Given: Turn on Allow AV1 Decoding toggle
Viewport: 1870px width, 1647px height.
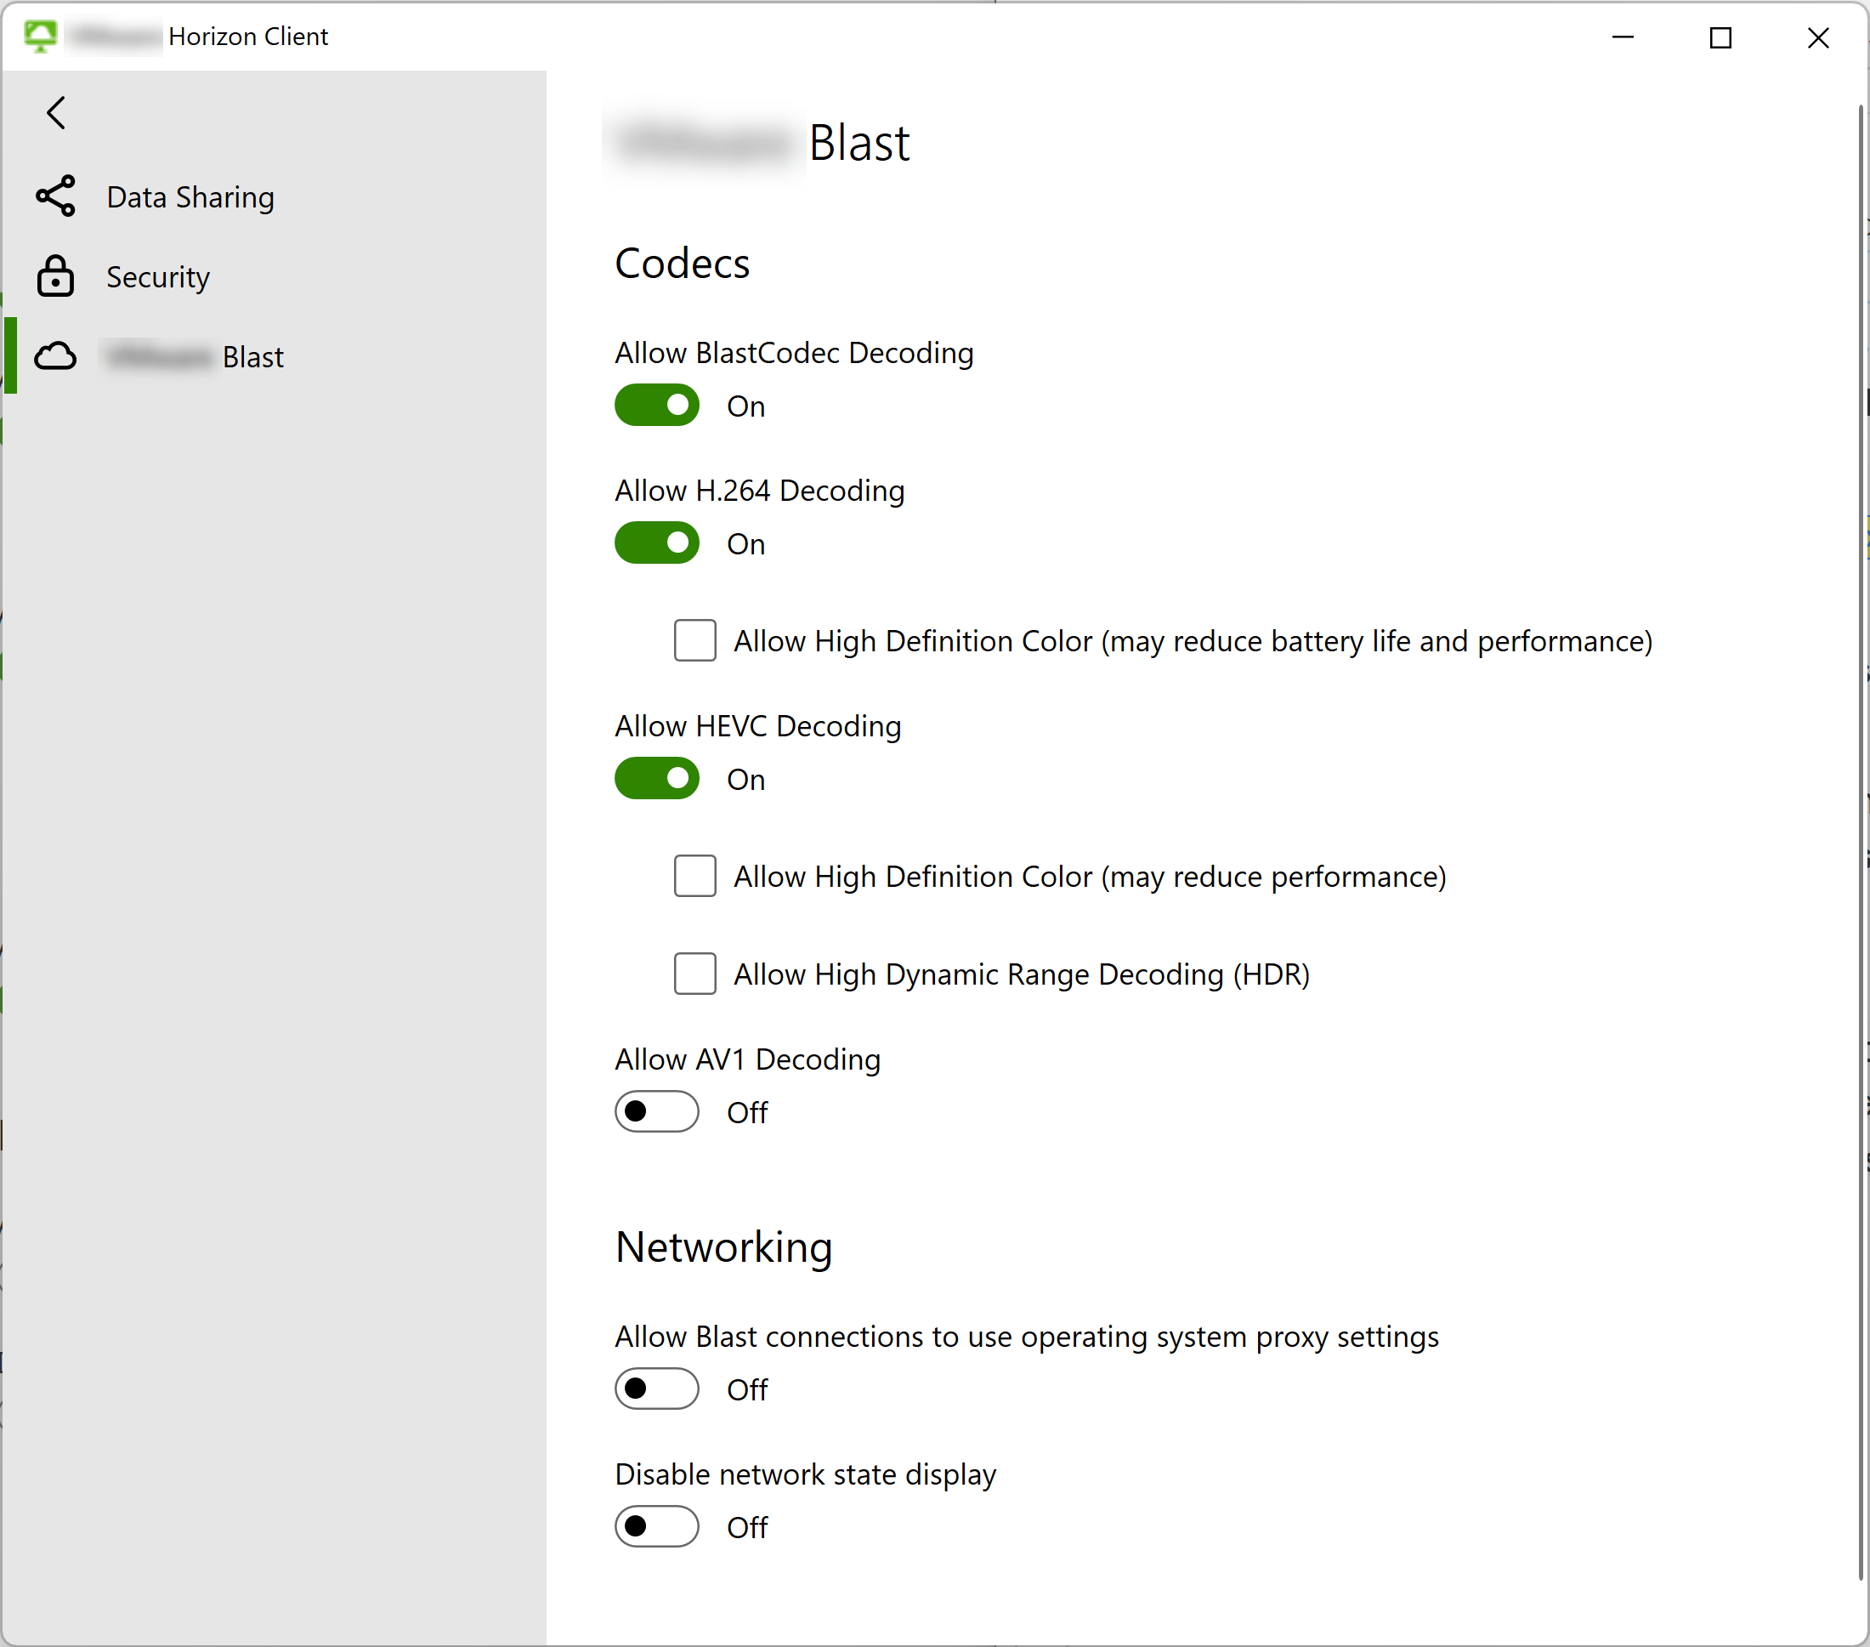Looking at the screenshot, I should (x=657, y=1111).
